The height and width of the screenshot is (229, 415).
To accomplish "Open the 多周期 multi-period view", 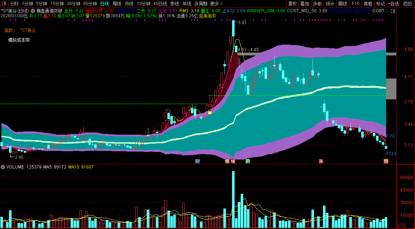I will [201, 4].
